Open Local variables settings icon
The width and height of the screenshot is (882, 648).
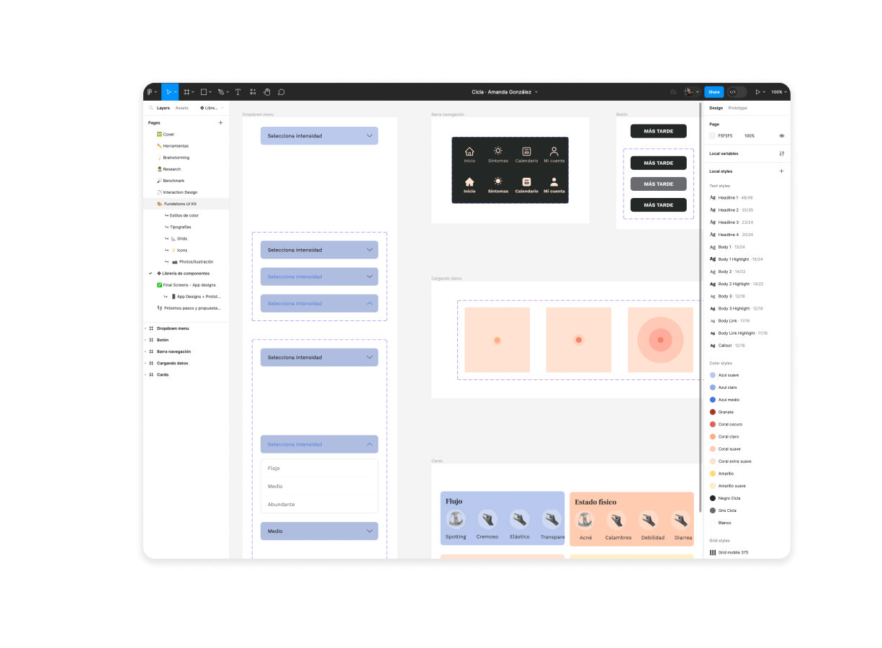coord(781,153)
